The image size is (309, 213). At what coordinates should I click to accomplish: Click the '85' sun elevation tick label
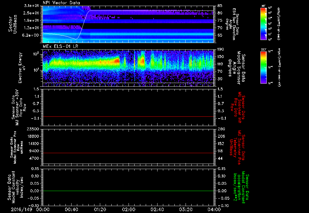pos(220,6)
